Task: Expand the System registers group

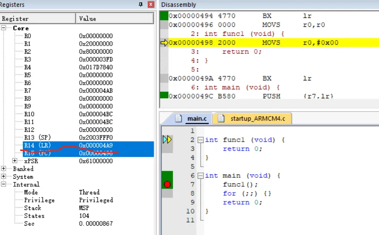Action: pos(4,177)
